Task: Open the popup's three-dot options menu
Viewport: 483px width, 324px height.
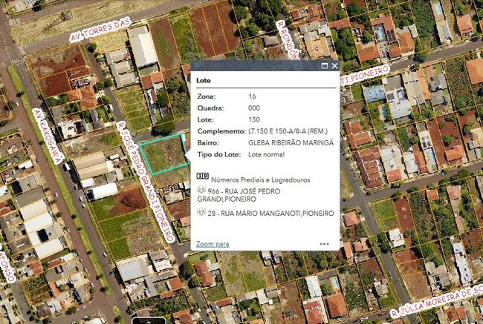Action: (325, 243)
